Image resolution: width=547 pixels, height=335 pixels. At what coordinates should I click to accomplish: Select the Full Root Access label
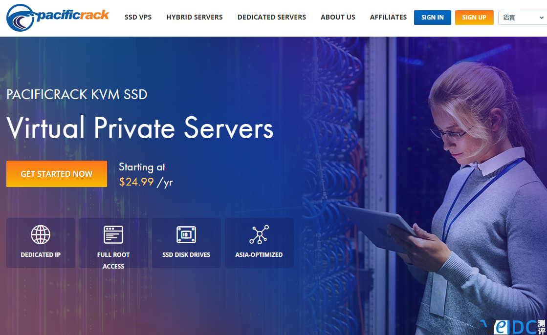[113, 260]
